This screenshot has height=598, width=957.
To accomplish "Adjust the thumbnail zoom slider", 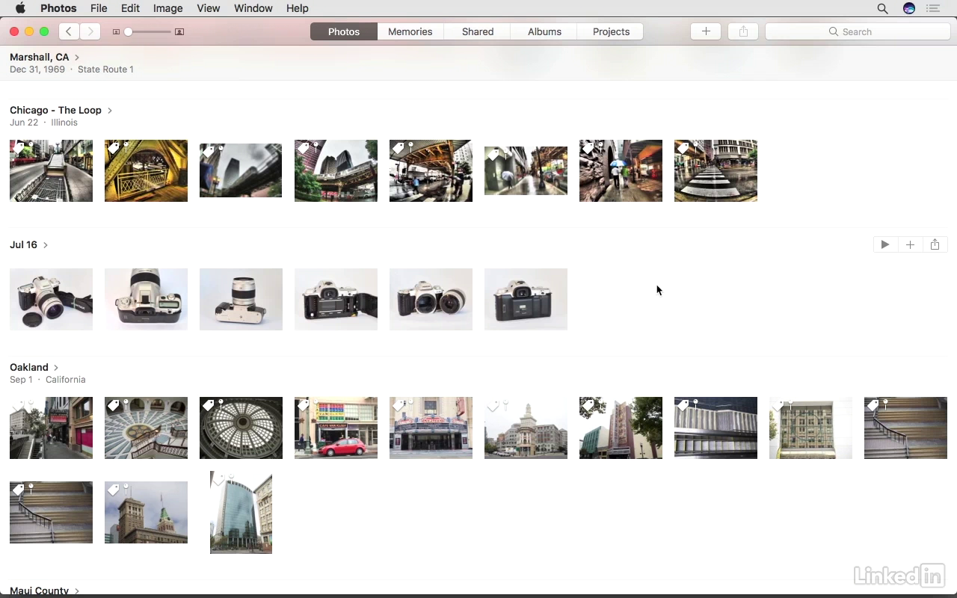I will click(129, 32).
